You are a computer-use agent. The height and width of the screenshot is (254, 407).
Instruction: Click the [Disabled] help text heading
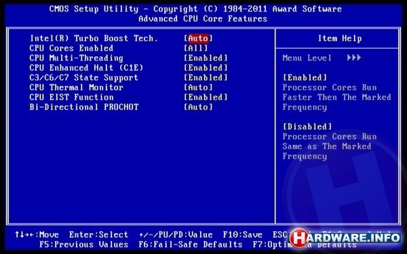coord(307,127)
